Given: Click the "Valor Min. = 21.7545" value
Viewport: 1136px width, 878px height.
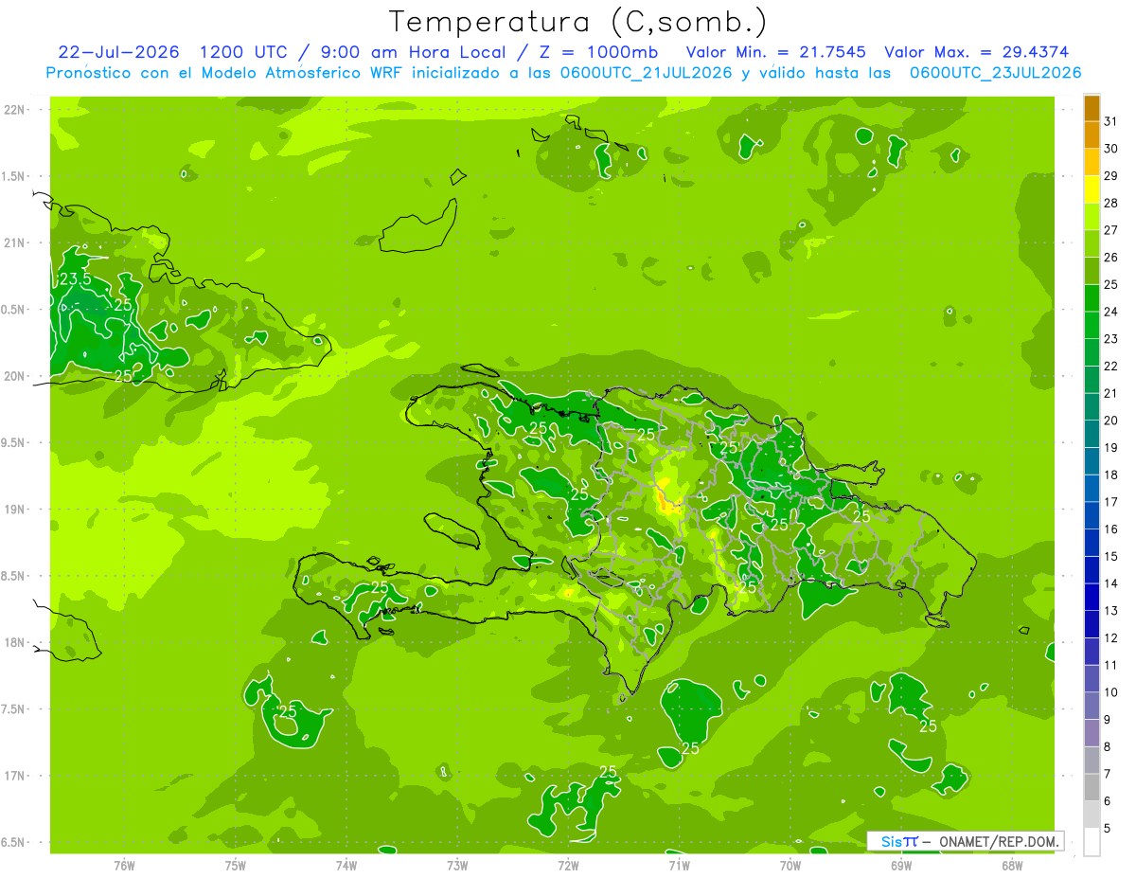Looking at the screenshot, I should pyautogui.click(x=776, y=52).
